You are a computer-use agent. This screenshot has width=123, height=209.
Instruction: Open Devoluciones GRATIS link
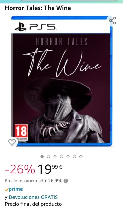point(33,197)
